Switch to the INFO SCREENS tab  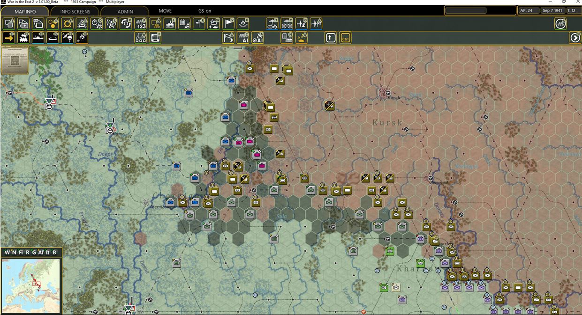coord(75,11)
